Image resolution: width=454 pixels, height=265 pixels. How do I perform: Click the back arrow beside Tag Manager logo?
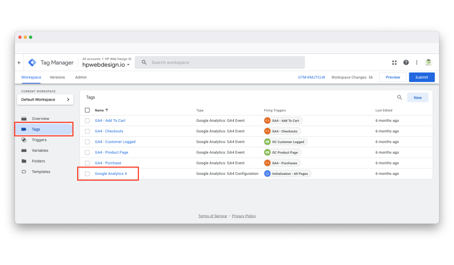coord(19,63)
